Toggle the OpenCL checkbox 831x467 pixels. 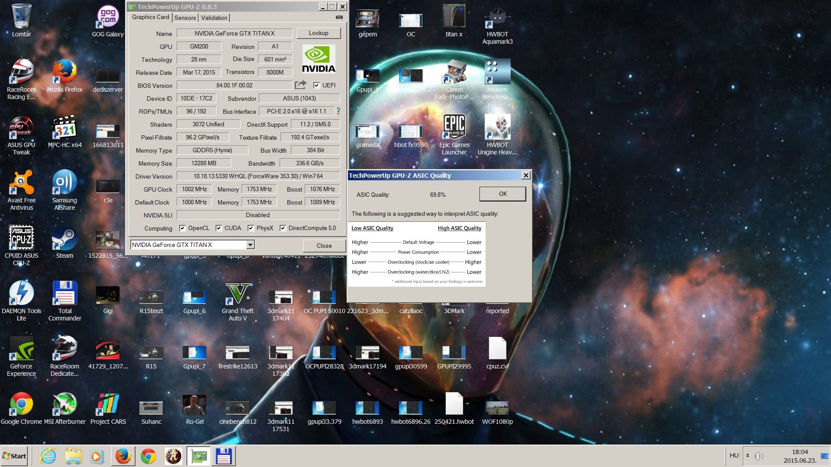pos(183,228)
